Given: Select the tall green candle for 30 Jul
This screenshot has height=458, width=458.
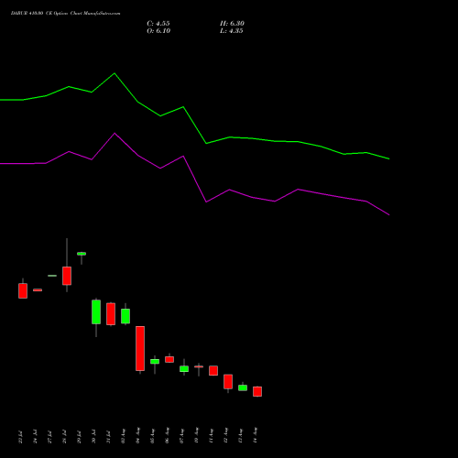Looking at the screenshot, I should click(96, 311).
